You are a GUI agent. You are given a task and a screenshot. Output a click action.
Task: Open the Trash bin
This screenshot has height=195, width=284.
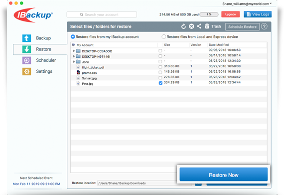[213, 26]
